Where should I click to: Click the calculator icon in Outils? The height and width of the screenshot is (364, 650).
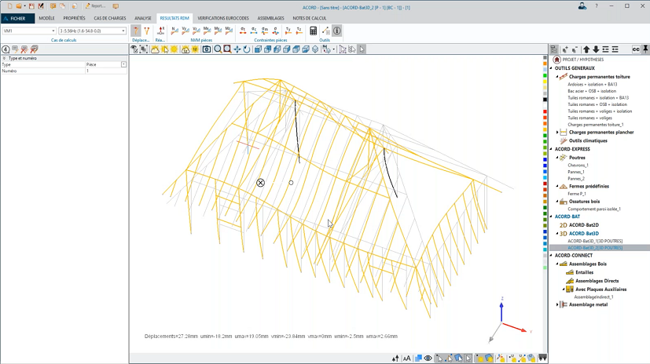314,31
